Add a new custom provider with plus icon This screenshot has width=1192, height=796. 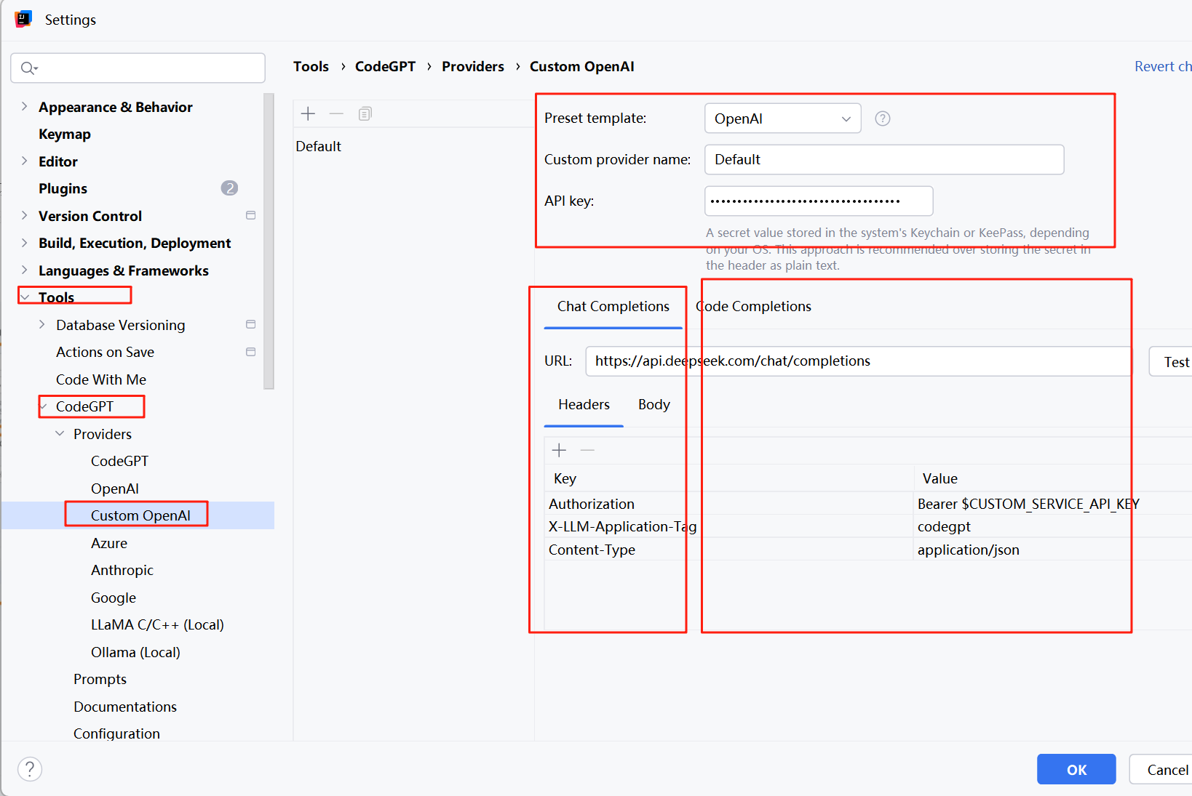tap(309, 113)
